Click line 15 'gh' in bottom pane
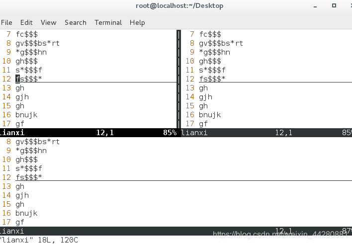352x244 pixels. click(20, 204)
